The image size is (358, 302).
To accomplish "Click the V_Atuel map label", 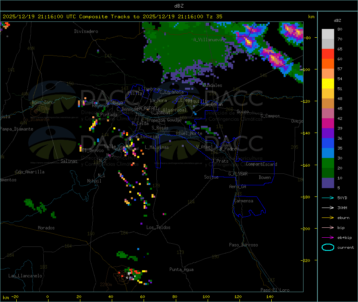I will pyautogui.click(x=204, y=147).
